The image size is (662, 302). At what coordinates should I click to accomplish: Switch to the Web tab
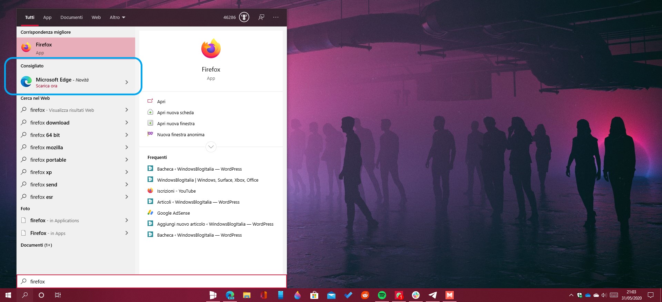coord(96,17)
